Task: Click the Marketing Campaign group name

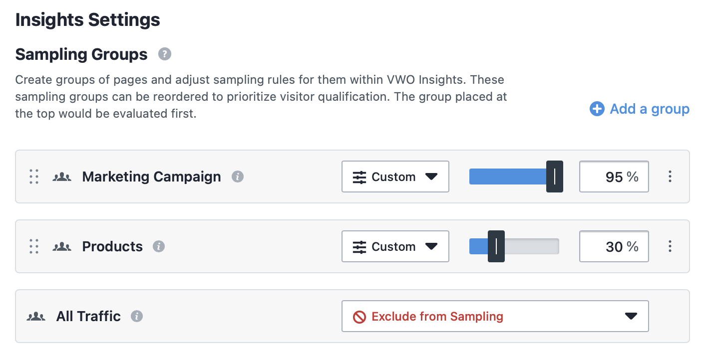Action: (x=151, y=177)
